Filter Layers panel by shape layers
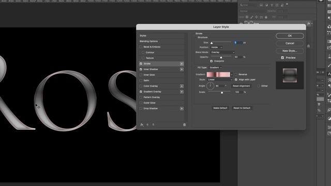The width and height of the screenshot is (331, 186). click(x=277, y=5)
